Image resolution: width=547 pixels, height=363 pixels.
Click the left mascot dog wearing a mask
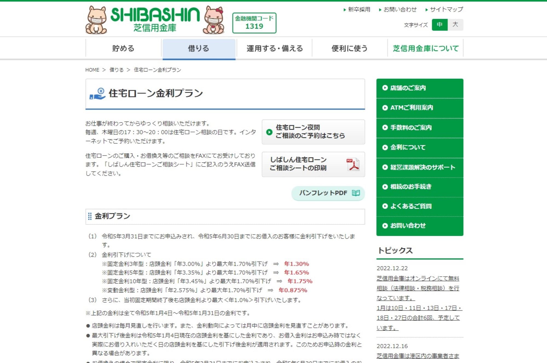(96, 20)
